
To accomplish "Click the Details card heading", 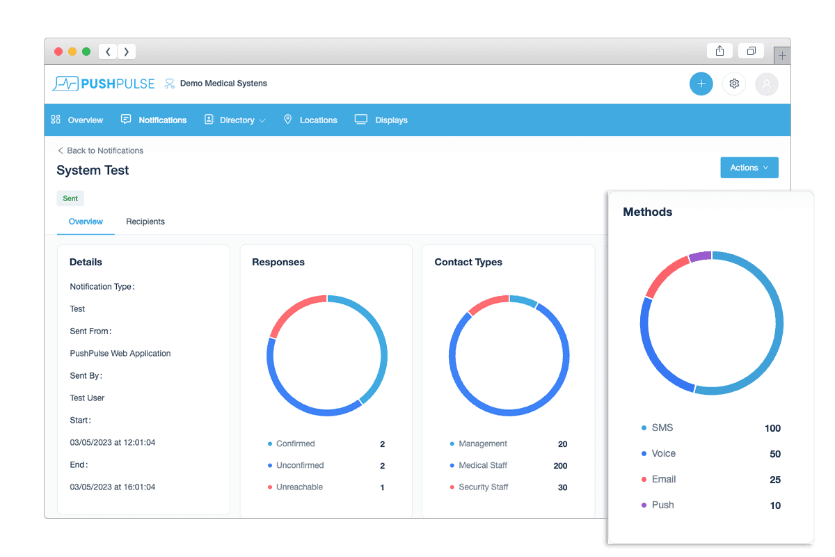I will tap(86, 262).
